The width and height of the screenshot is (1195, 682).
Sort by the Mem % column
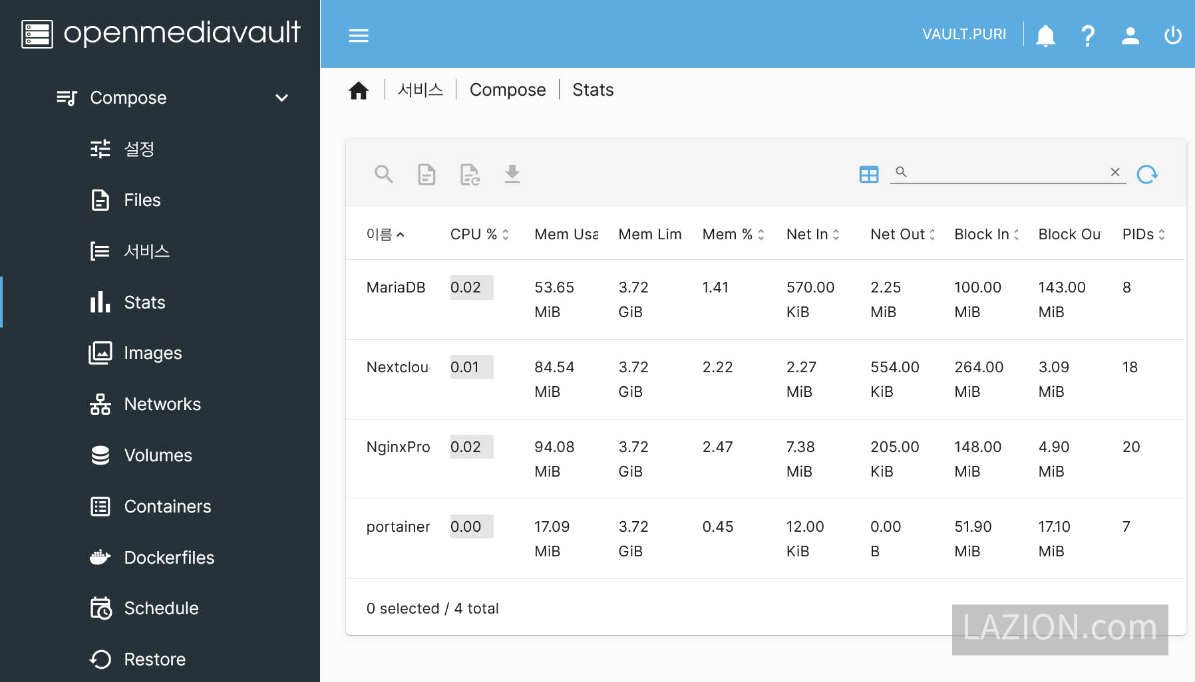pos(733,234)
